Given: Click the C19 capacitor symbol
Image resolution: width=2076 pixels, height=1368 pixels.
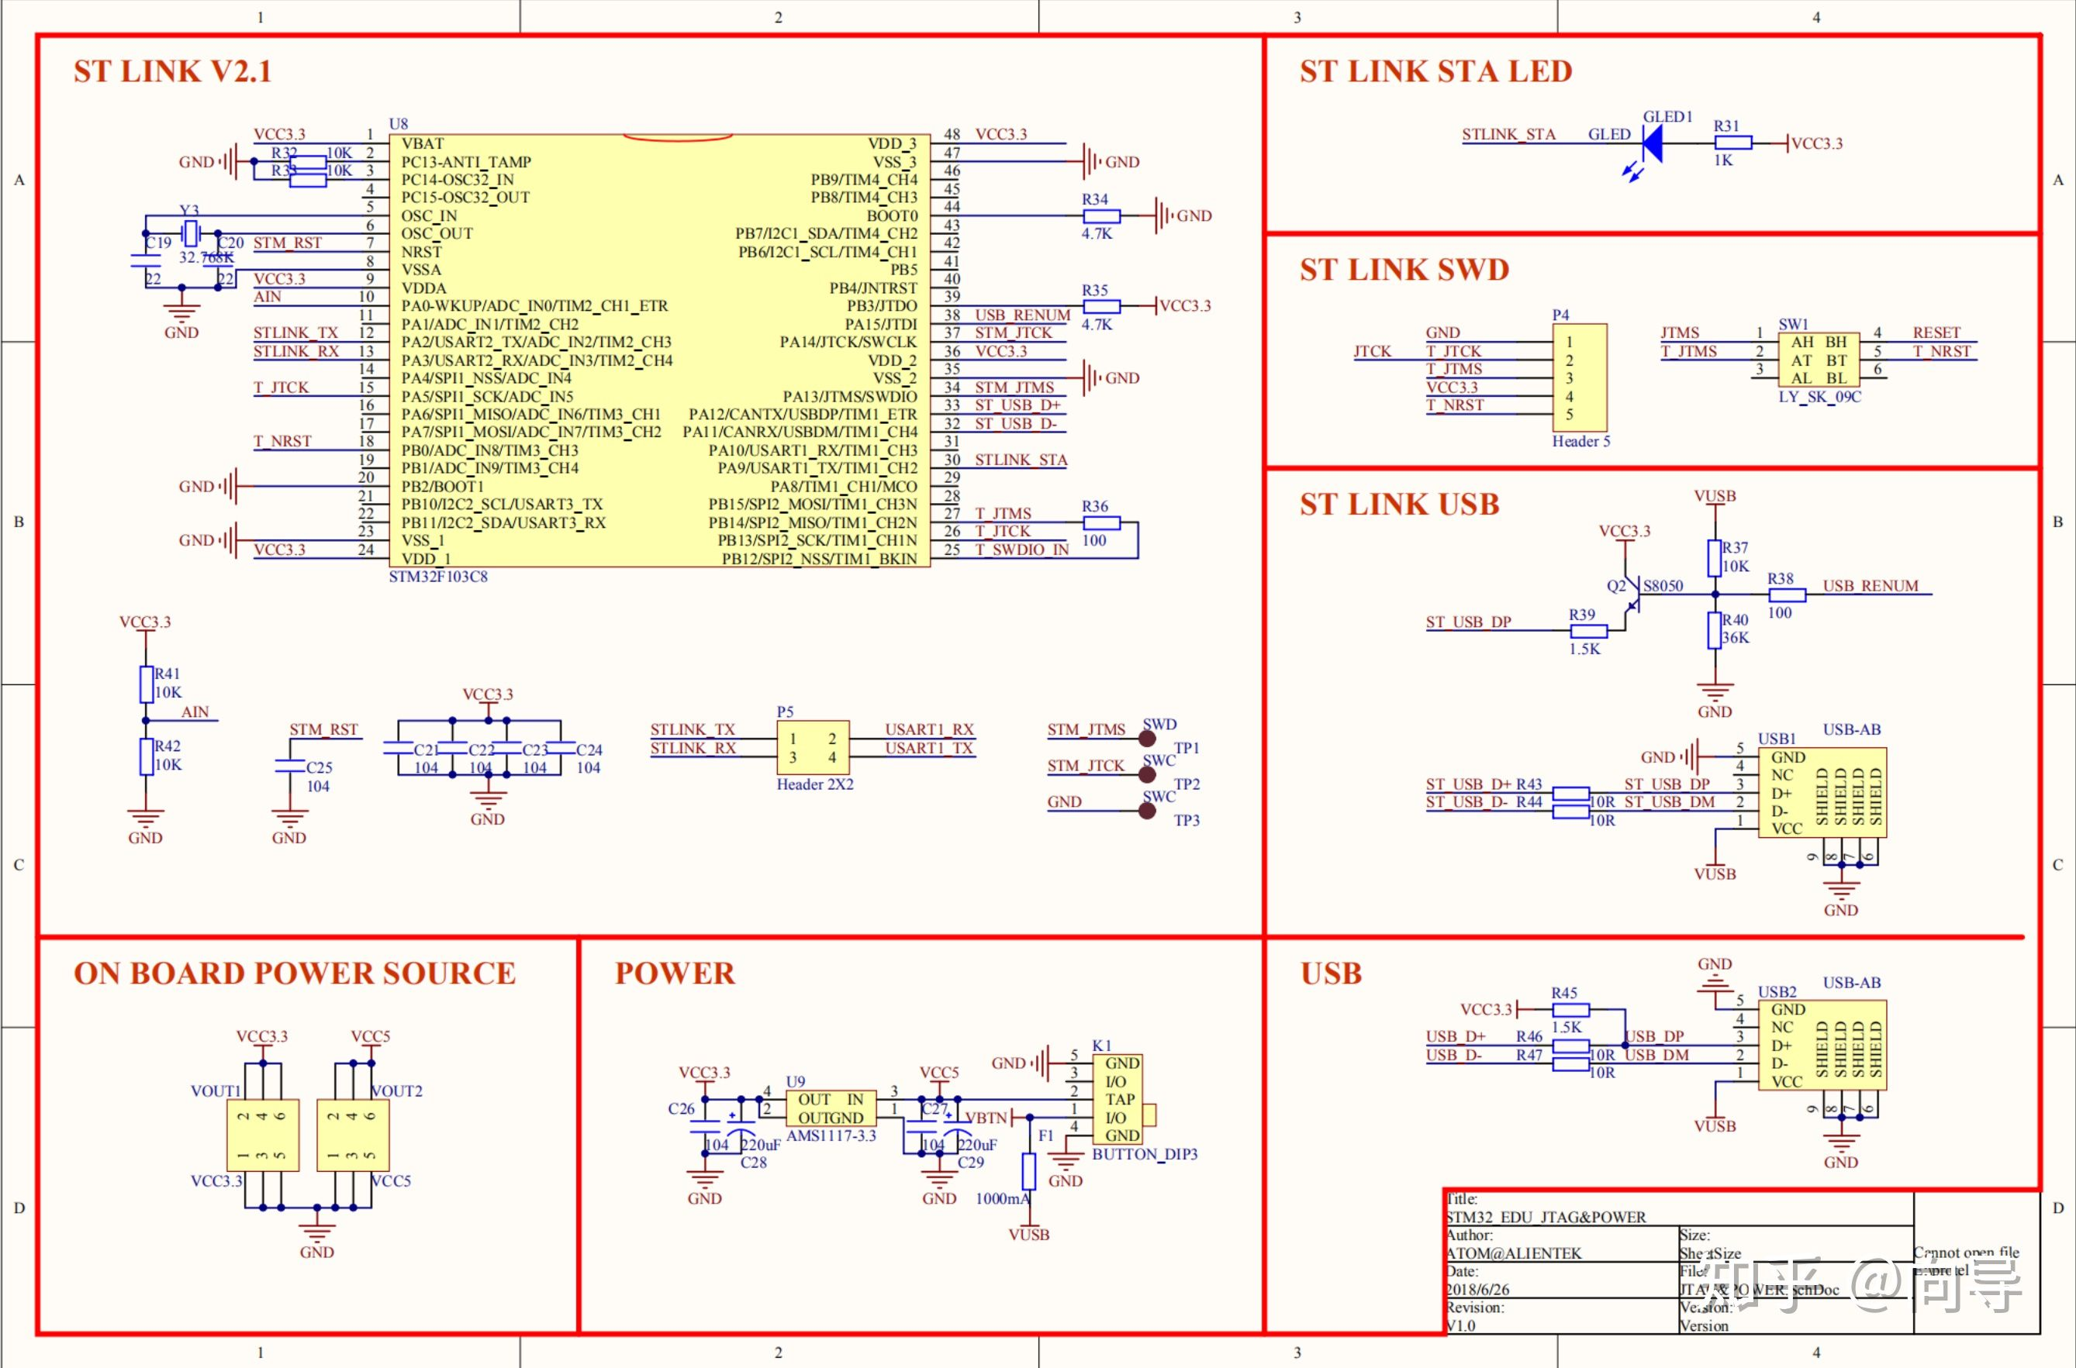Looking at the screenshot, I should coord(146,260).
